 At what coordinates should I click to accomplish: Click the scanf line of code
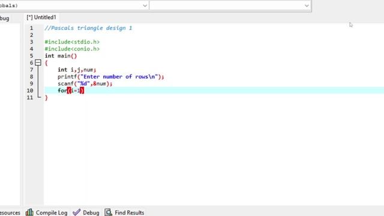[85, 83]
